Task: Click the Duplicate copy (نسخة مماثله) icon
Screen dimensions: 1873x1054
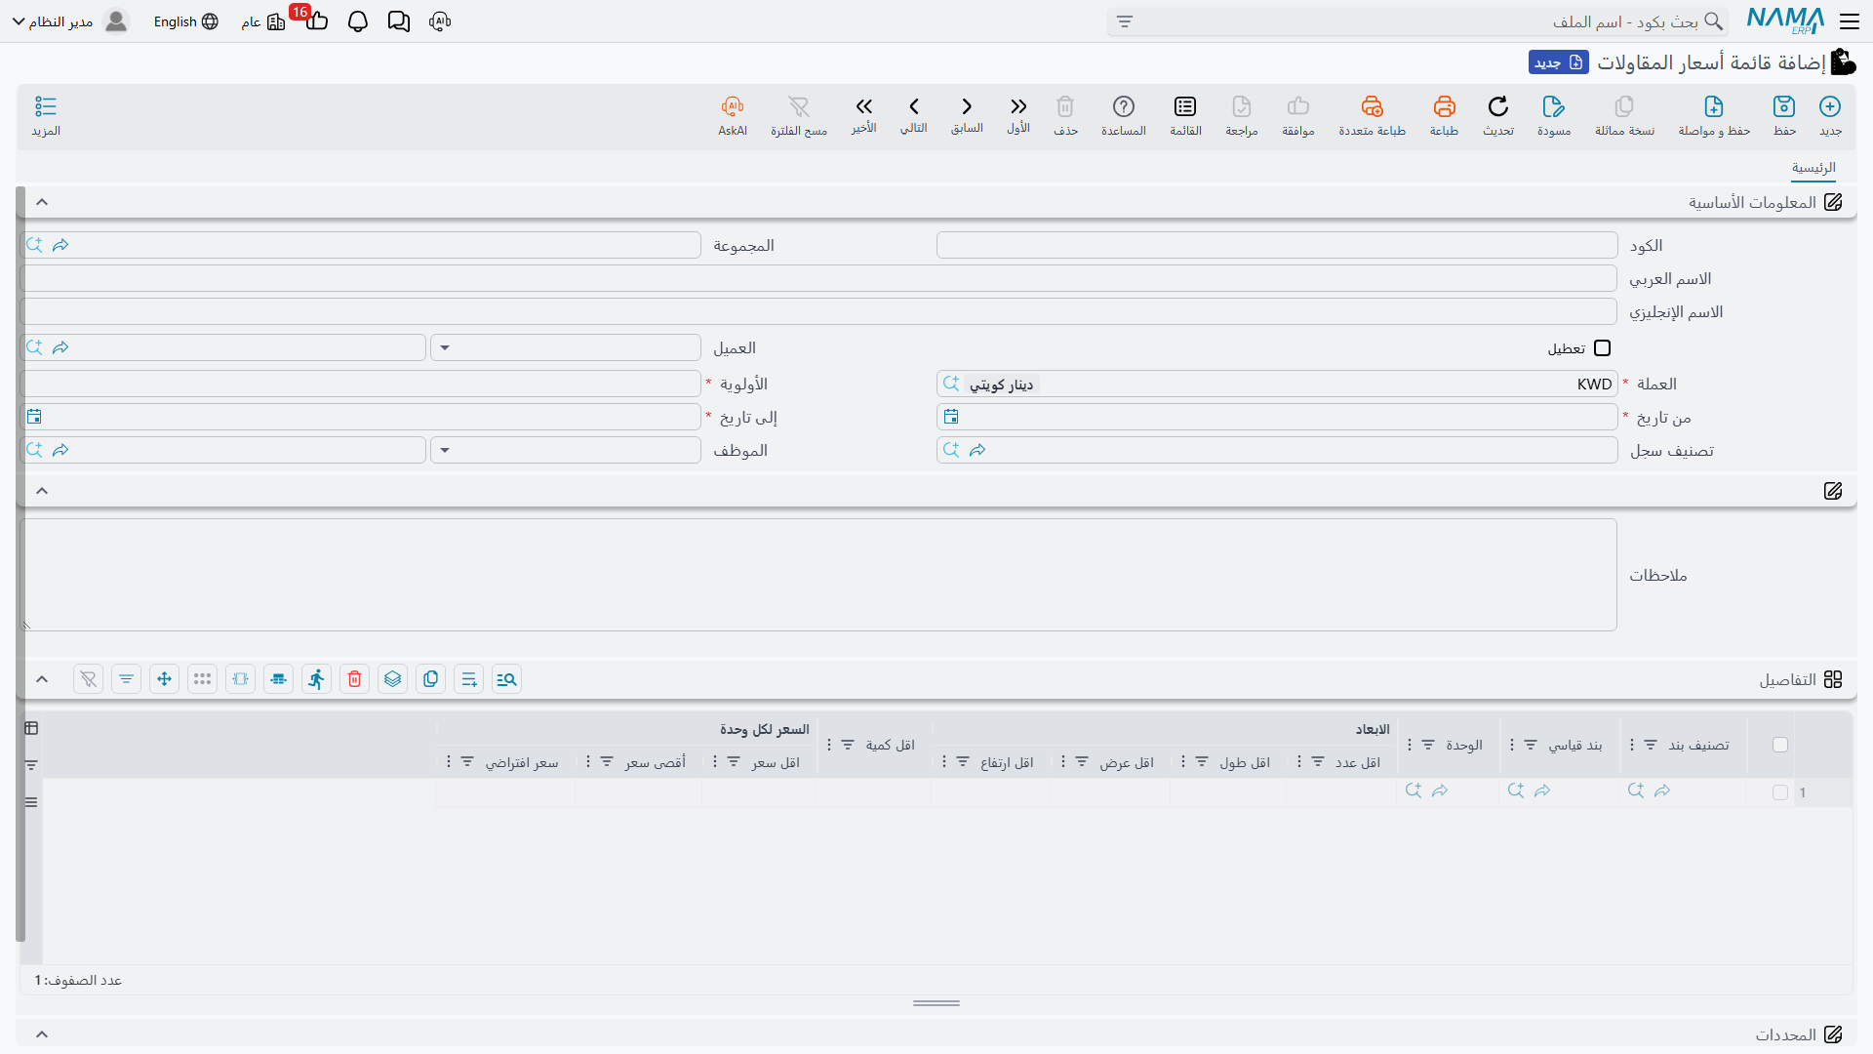Action: click(x=1624, y=106)
